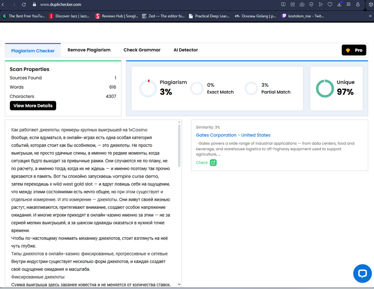Open the Reviews Hub Songl... bookmark
Screen dimensions: 374x289
click(117, 16)
